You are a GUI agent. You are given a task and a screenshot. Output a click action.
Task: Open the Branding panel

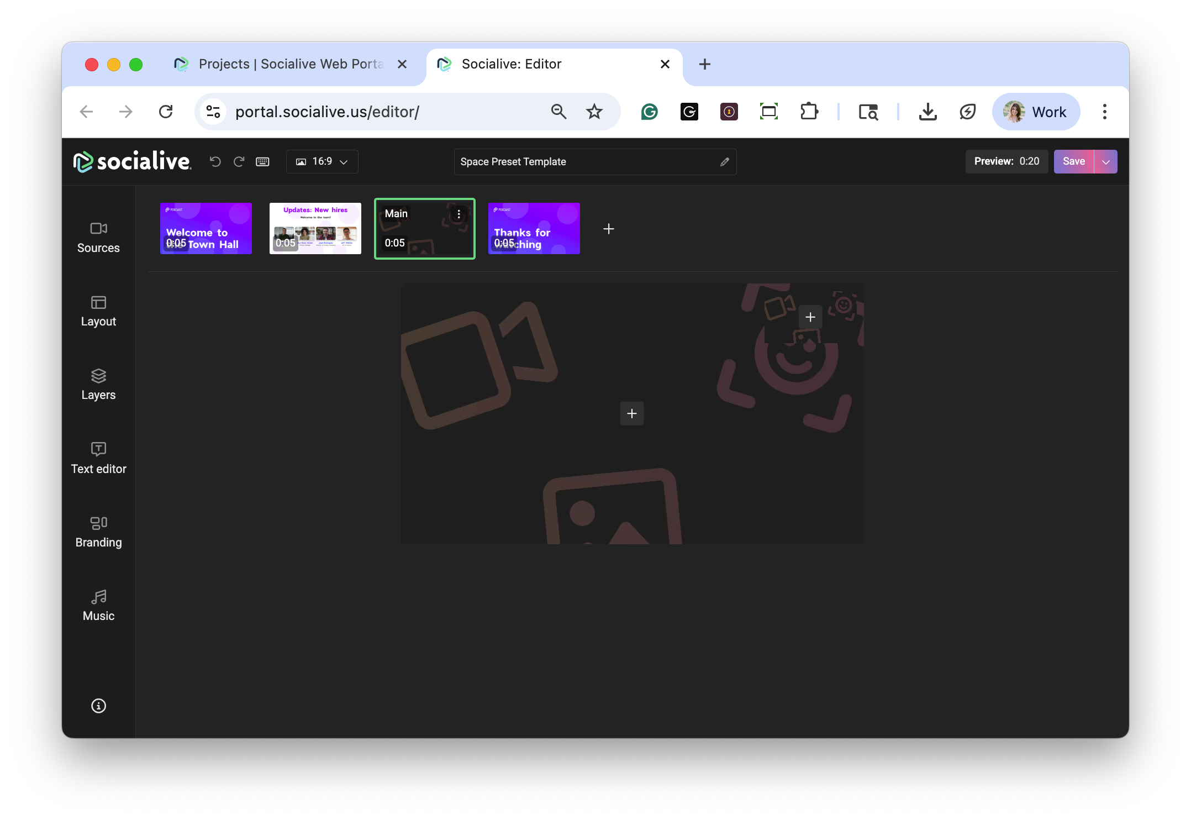coord(98,532)
